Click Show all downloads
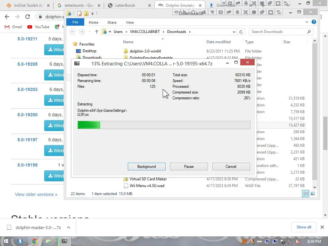This screenshot has height=246, width=328. (x=304, y=227)
